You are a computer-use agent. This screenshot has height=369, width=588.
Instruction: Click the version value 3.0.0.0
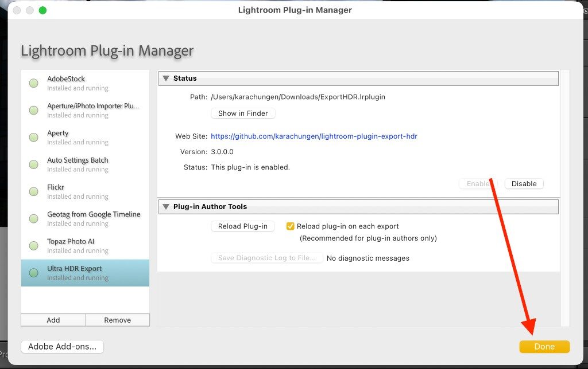(x=222, y=152)
